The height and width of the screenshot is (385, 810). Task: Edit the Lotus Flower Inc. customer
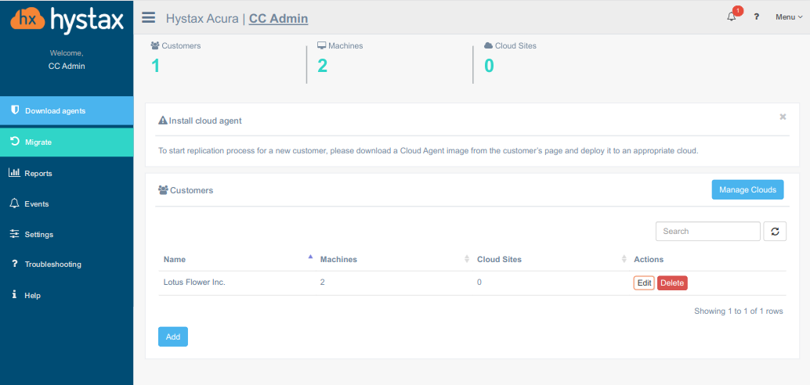(x=644, y=283)
